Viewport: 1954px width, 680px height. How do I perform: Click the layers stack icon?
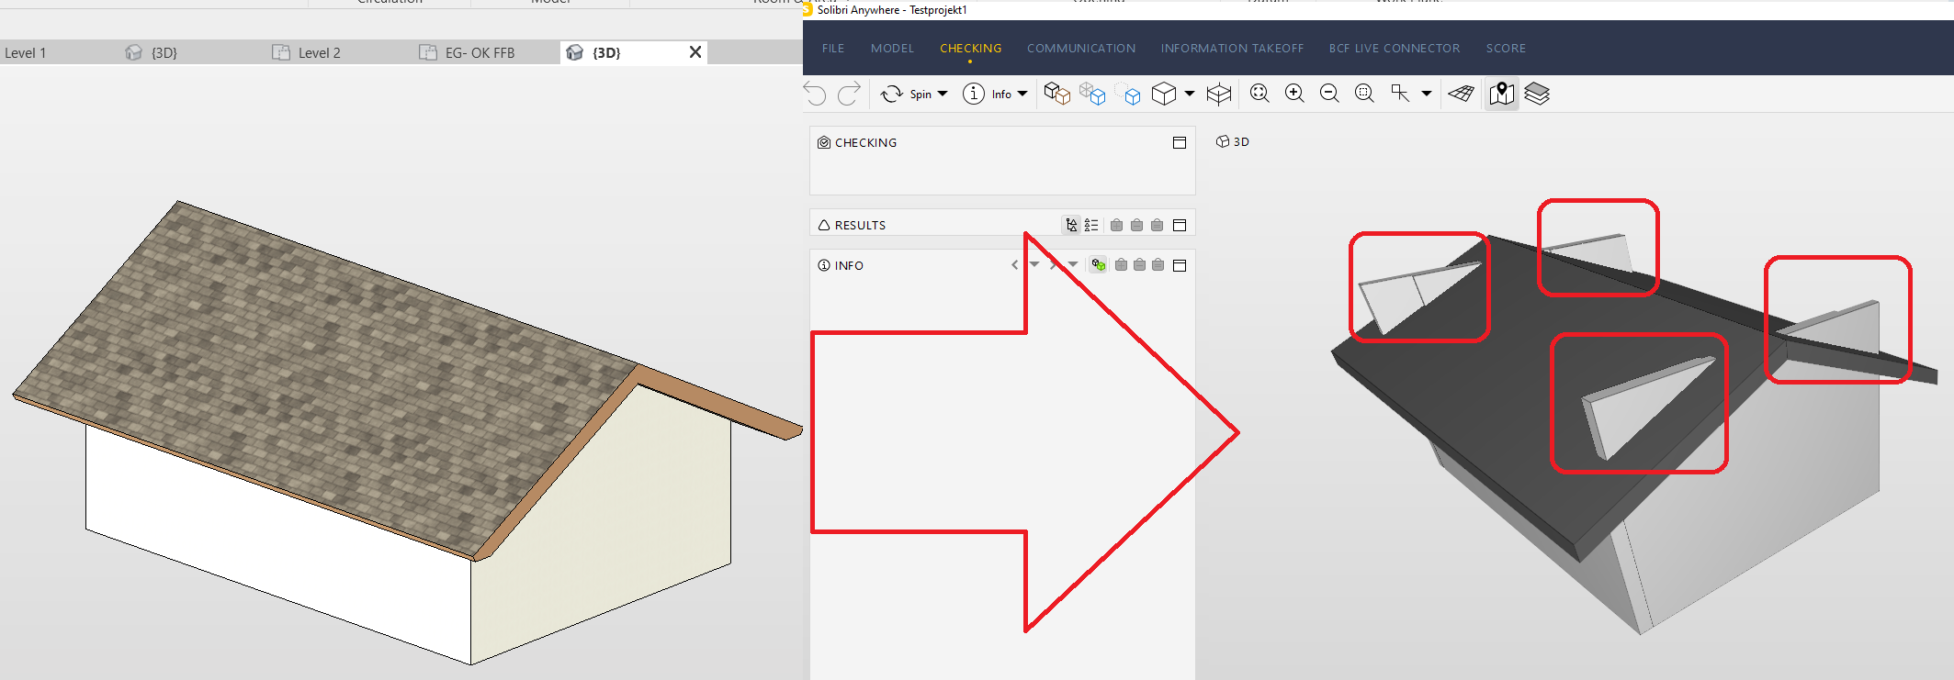(1537, 94)
